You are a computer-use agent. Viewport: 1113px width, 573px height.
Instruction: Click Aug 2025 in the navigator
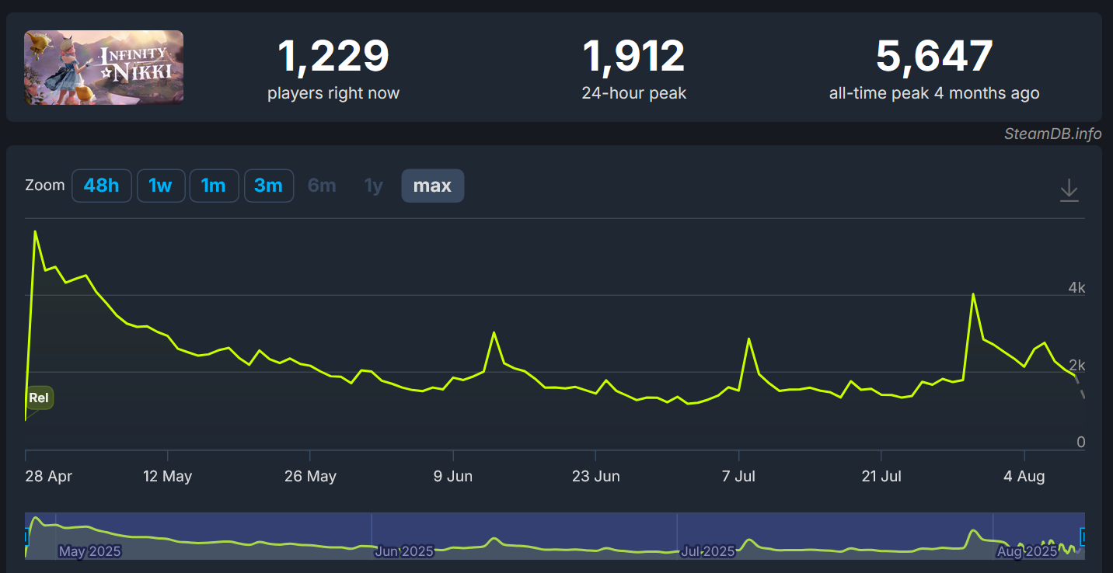tap(1027, 551)
